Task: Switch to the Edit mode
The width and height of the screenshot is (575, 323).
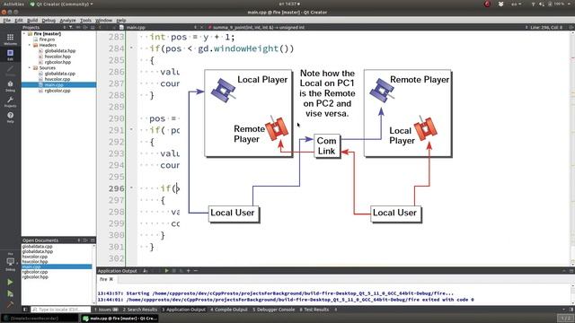Action: [10, 55]
